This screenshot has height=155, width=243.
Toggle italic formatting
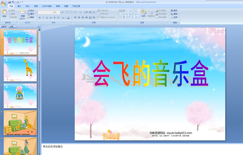(43, 18)
